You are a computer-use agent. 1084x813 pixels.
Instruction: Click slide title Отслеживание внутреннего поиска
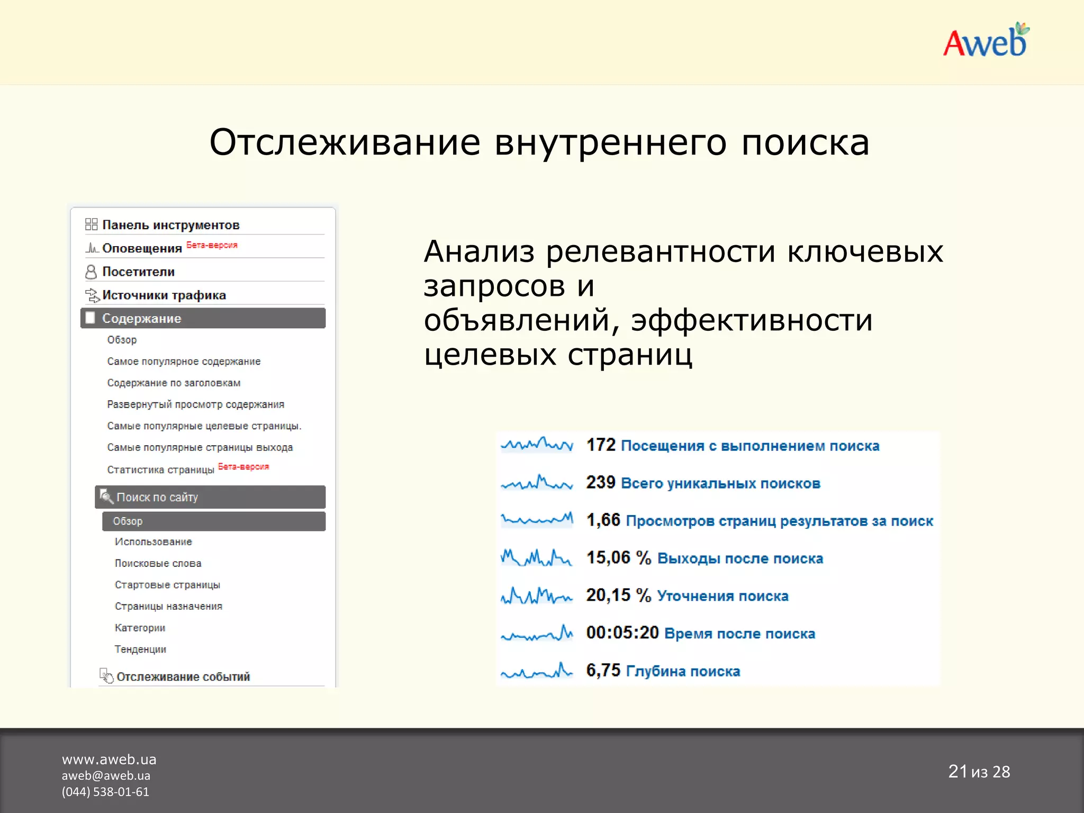[x=539, y=142]
